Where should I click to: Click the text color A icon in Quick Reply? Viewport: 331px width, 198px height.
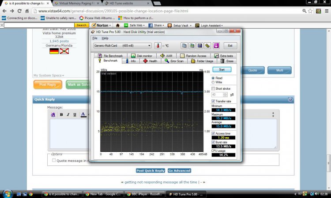[x=83, y=114]
